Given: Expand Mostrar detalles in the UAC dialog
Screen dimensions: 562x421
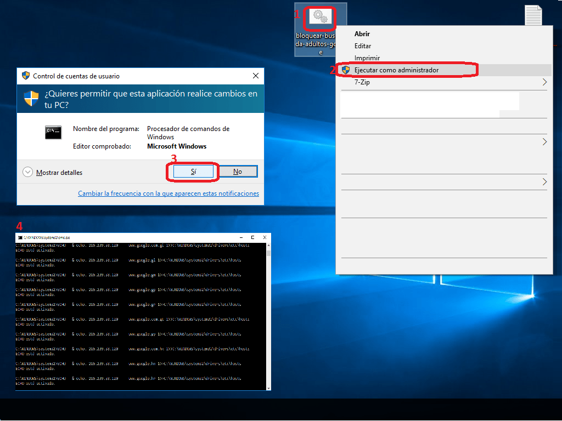Looking at the screenshot, I should coord(28,172).
